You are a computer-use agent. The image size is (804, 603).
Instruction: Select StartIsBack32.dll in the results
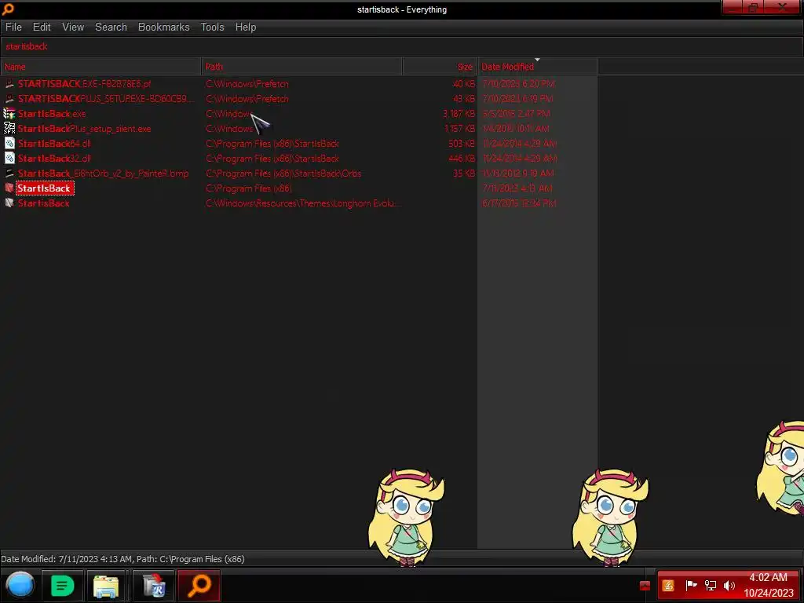click(x=54, y=158)
